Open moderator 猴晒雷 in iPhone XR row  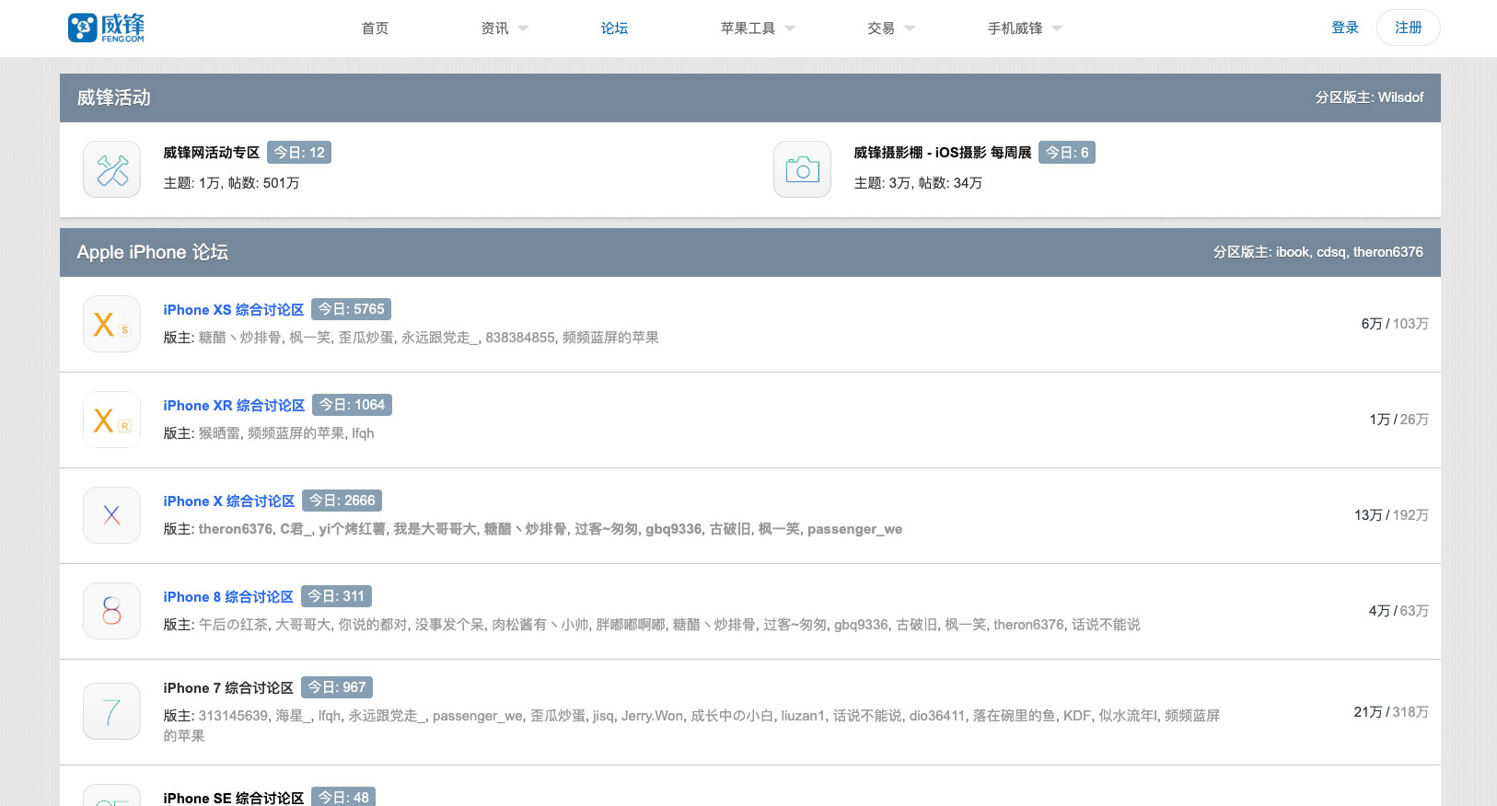point(219,433)
